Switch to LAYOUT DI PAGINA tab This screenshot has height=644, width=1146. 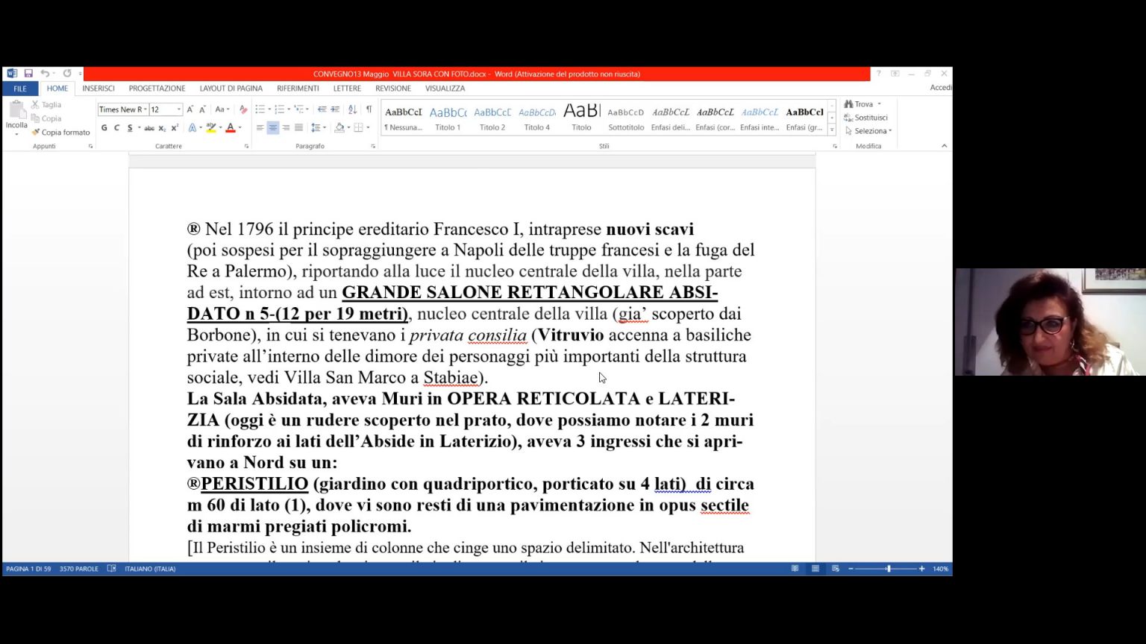tap(231, 88)
